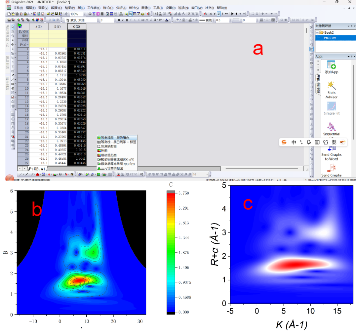This screenshot has width=357, height=332.
Task: Open IME toolbox grid icon
Action: [334, 142]
